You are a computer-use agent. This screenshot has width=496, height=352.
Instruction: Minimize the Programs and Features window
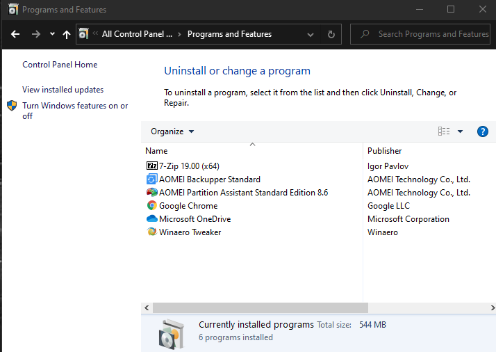pyautogui.click(x=420, y=9)
